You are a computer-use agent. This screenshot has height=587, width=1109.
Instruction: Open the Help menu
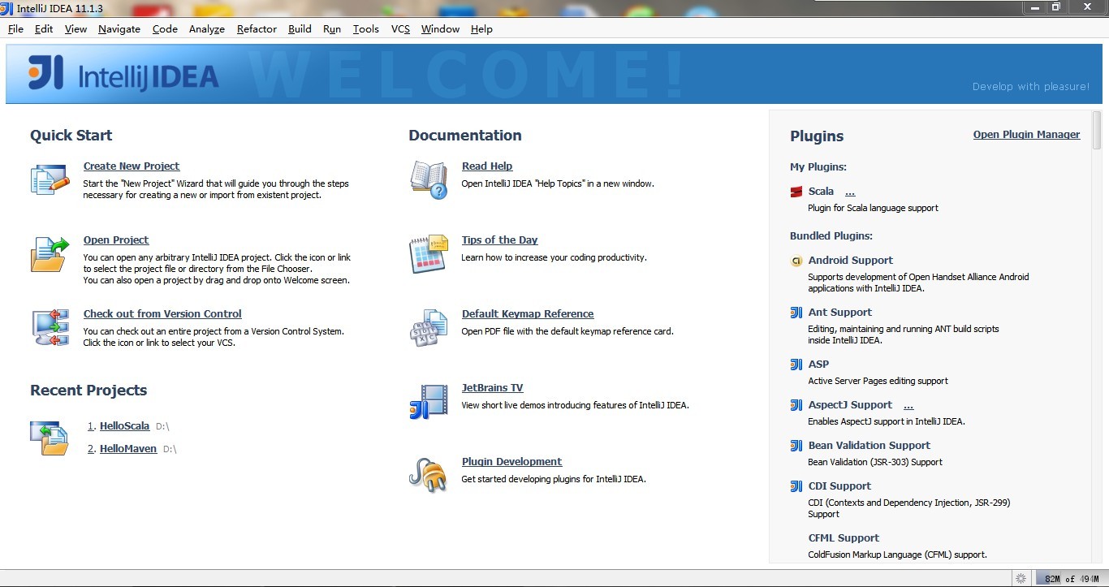[481, 29]
